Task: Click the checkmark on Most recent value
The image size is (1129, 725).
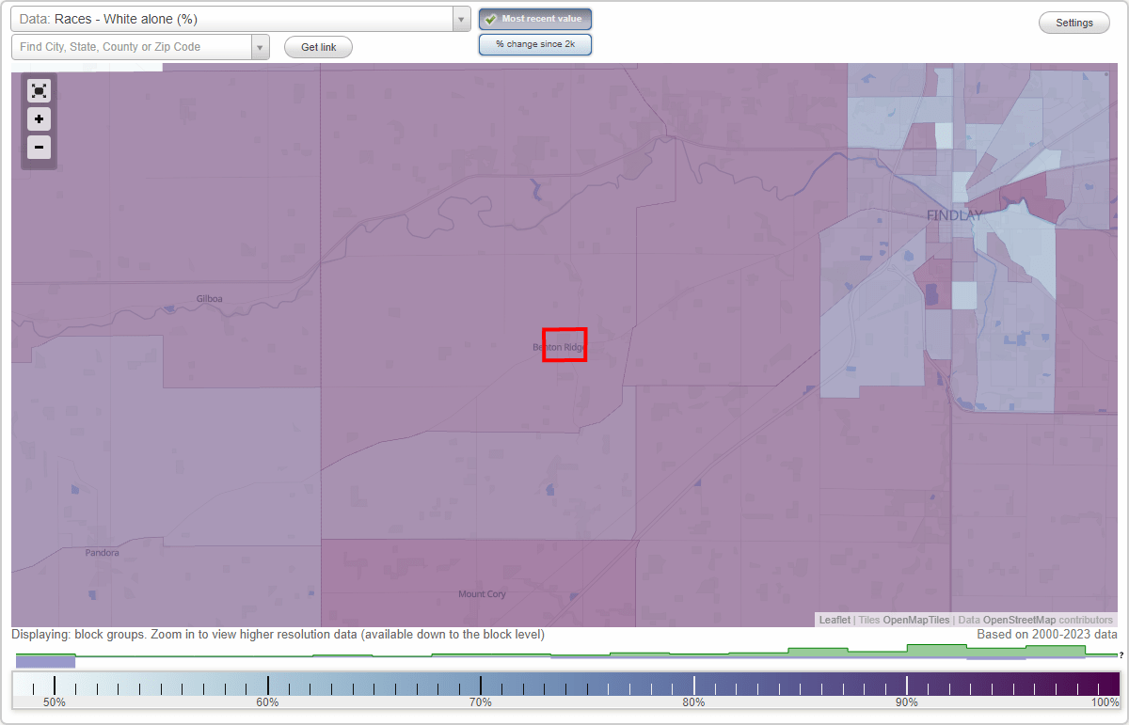Action: [x=491, y=18]
